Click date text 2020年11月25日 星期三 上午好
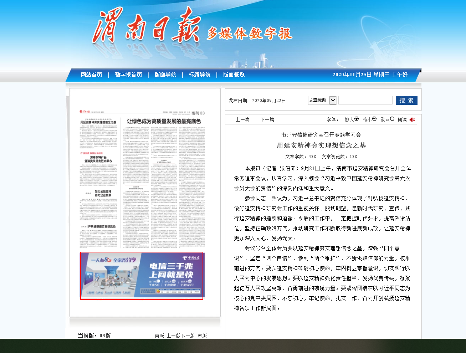466x353 pixels. click(370, 75)
